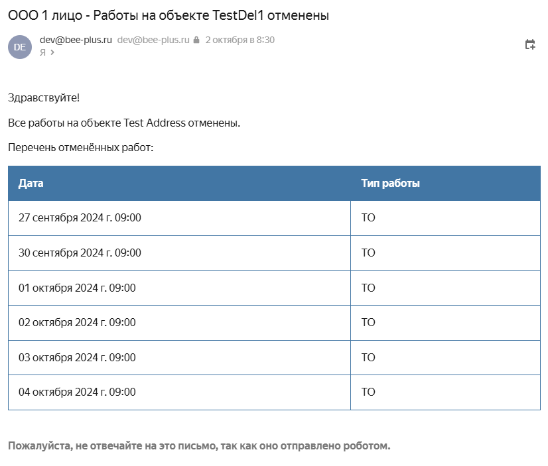Click the email subject line heading
Viewport: 548px width, 466px height.
(x=169, y=15)
